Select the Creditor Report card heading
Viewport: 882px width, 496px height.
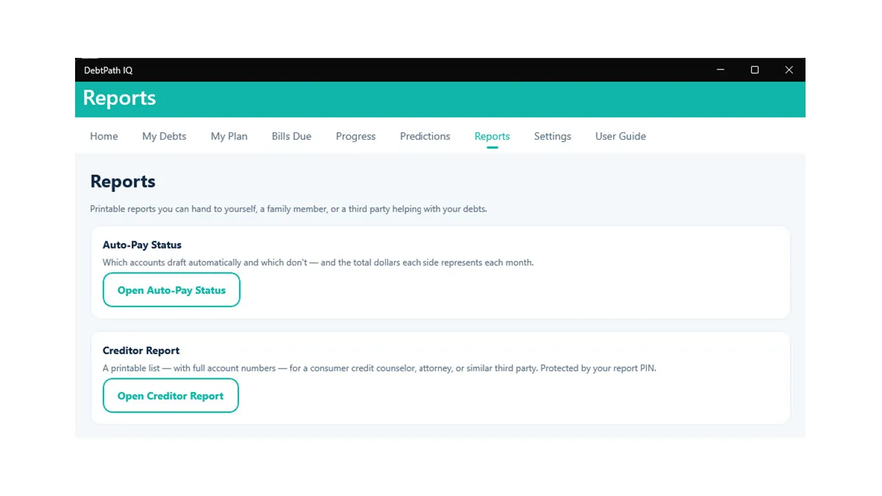[x=141, y=351]
